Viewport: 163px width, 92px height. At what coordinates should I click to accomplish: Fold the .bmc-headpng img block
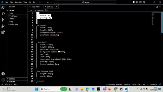point(35,71)
